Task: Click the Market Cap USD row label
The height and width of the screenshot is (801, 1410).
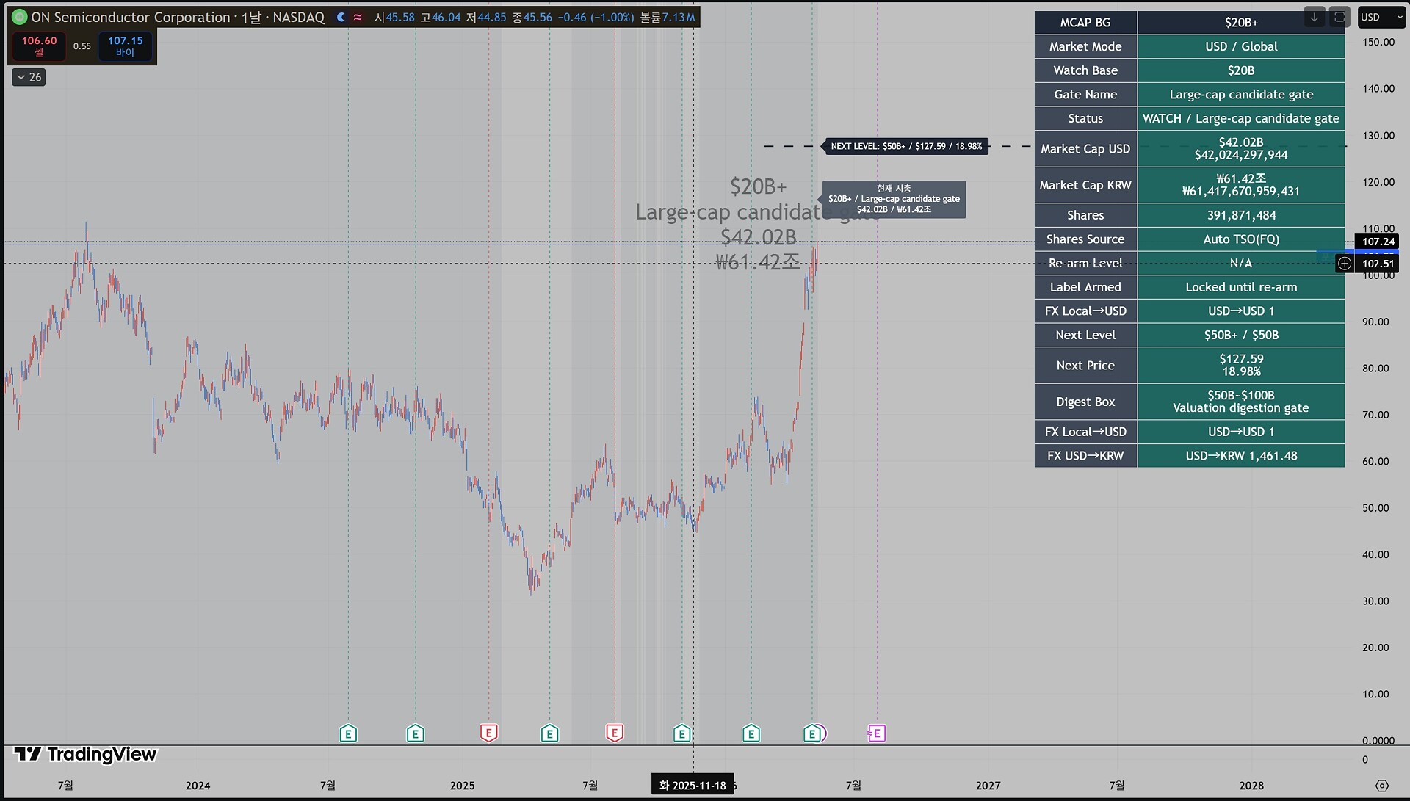Action: pos(1085,148)
